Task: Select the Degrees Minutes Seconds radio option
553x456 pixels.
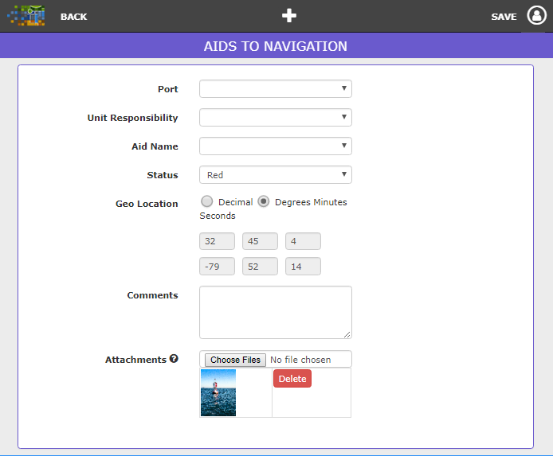Action: [x=264, y=201]
